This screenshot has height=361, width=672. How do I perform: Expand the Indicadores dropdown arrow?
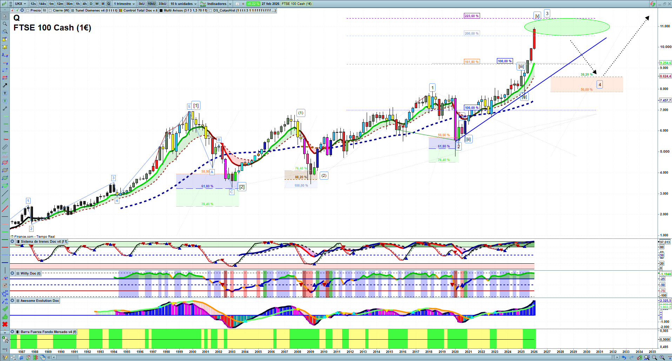coord(230,4)
